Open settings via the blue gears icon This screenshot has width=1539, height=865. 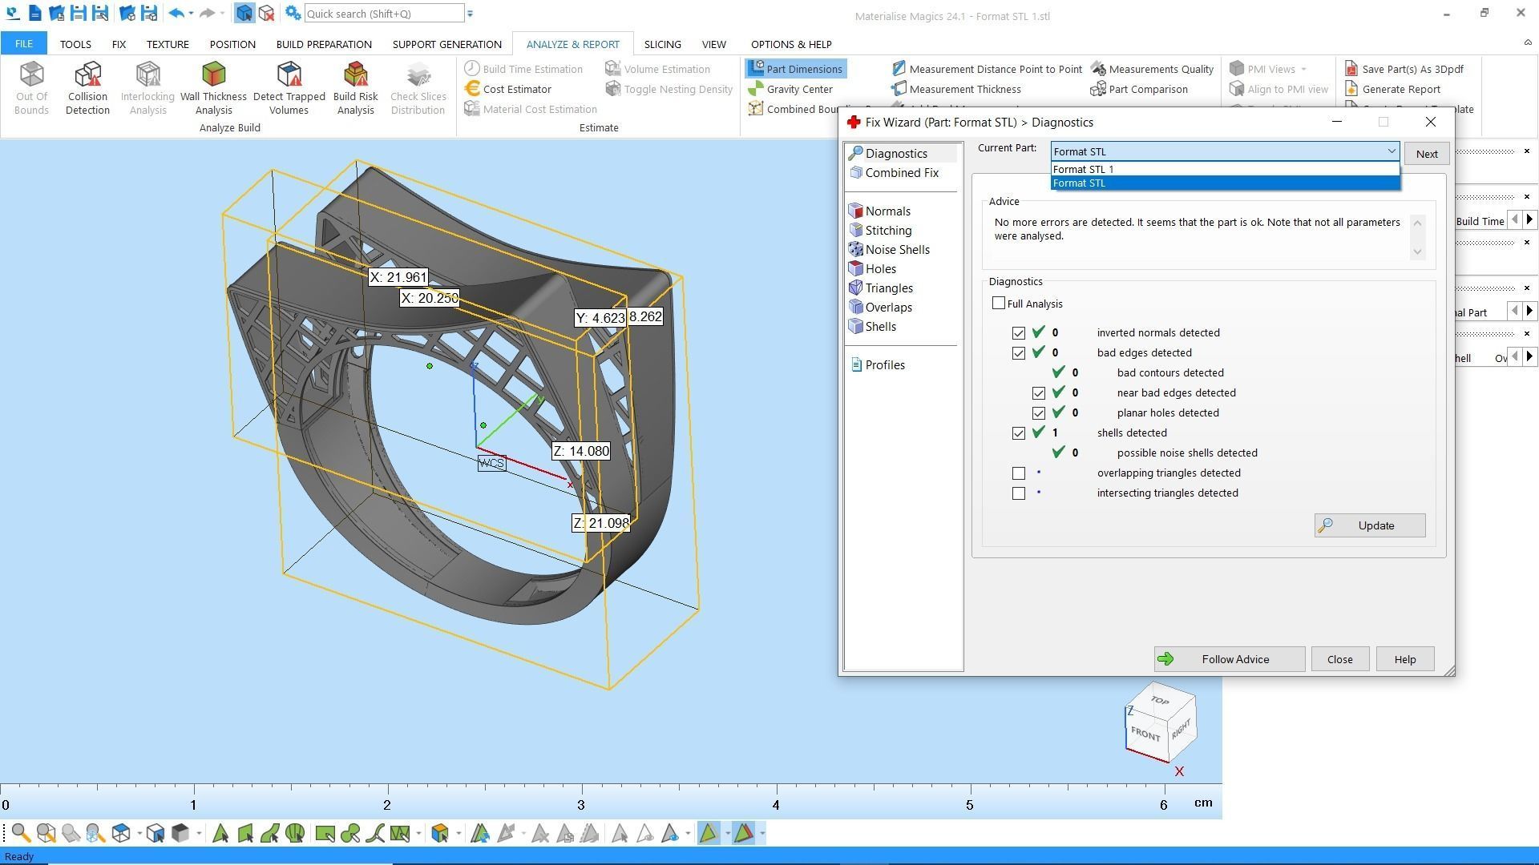point(293,13)
